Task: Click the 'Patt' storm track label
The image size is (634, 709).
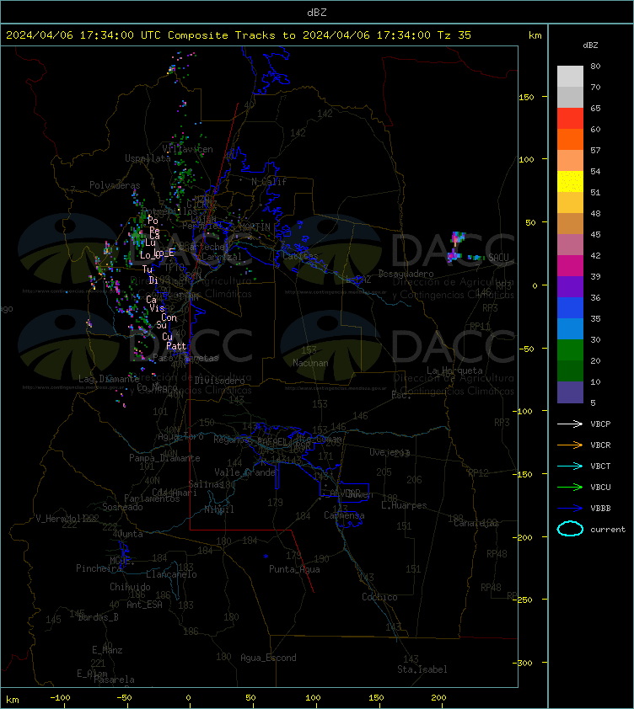Action: point(176,346)
